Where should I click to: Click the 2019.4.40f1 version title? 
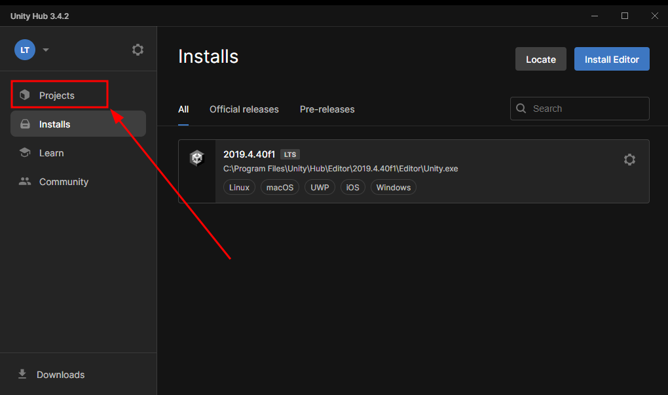pos(250,154)
